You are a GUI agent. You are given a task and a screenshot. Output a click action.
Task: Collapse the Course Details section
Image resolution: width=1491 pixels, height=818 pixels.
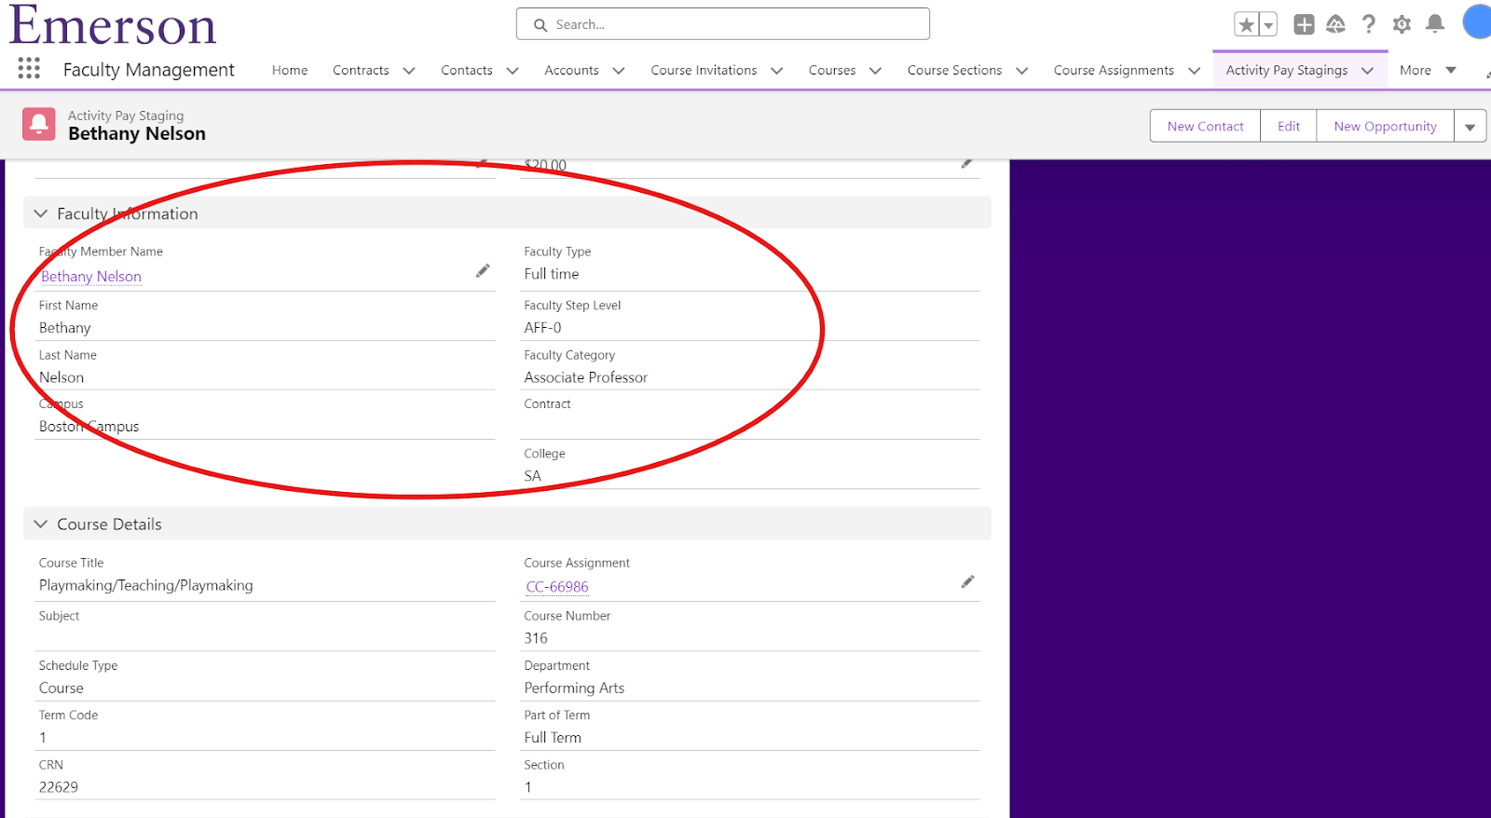40,525
